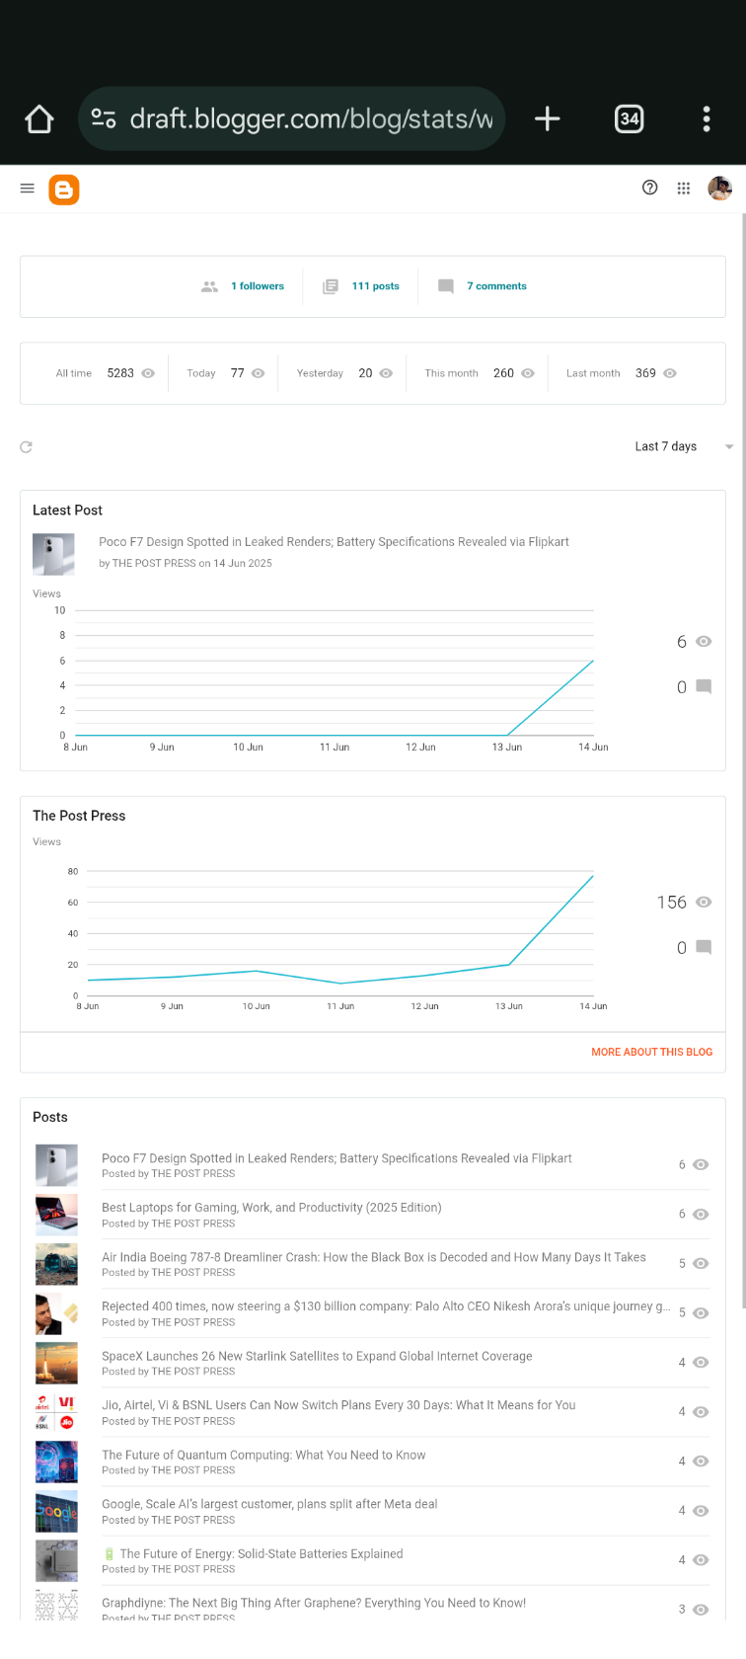
Task: Open the Help question mark icon
Action: (x=649, y=188)
